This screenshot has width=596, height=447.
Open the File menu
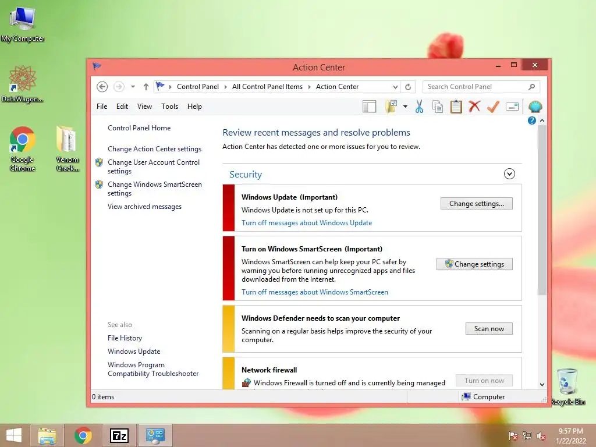click(102, 107)
